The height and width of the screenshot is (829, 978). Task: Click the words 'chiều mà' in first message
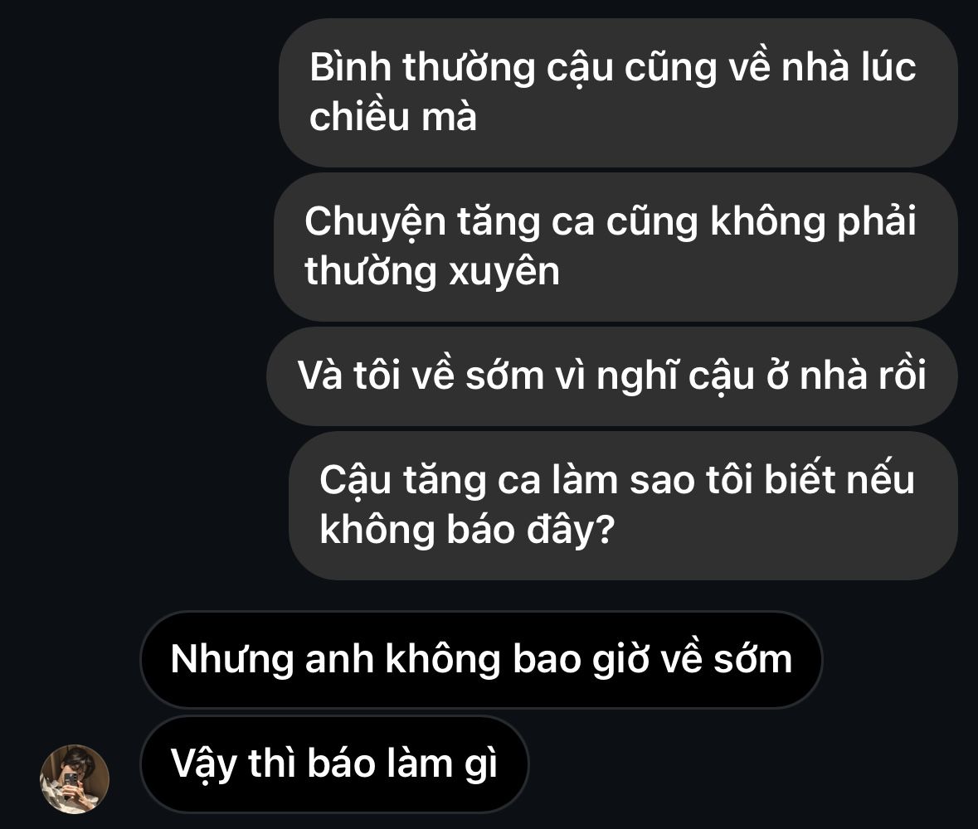pos(393,117)
